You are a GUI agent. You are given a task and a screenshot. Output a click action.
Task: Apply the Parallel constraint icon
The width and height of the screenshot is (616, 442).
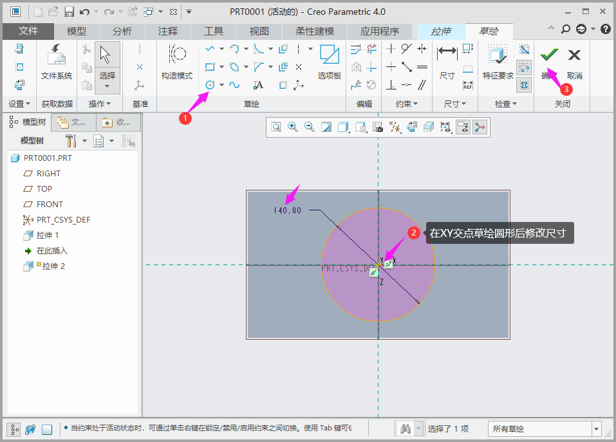[422, 85]
